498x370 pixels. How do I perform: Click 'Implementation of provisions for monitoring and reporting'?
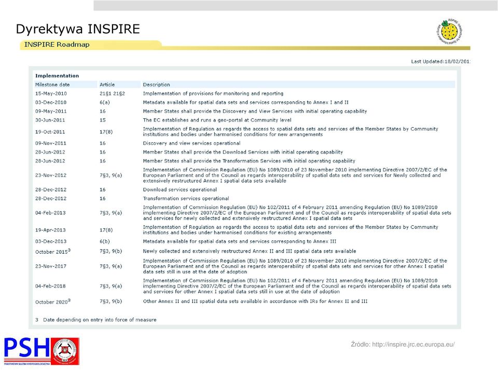[x=213, y=93]
